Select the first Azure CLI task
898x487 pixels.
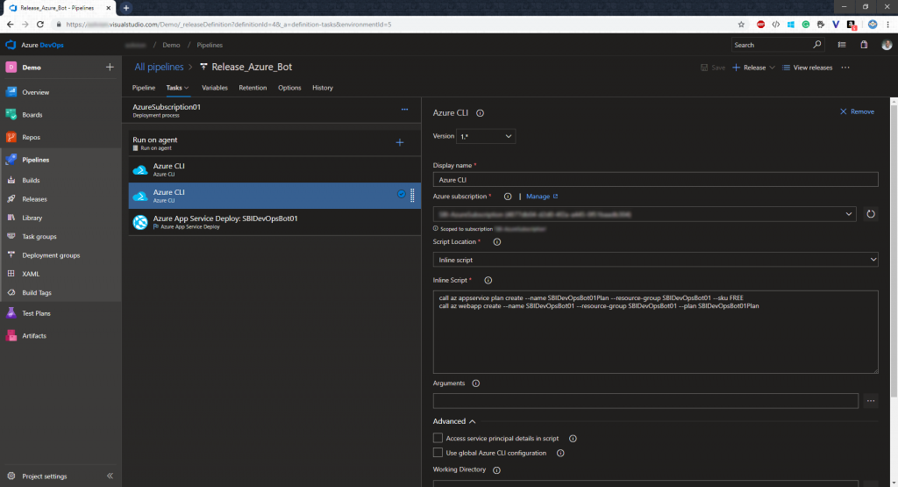274,169
